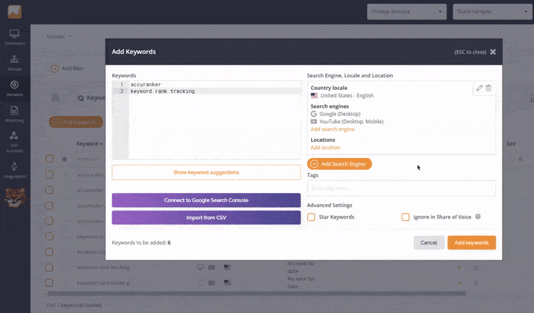Click the 'Google (Desktop)' search engine text
This screenshot has height=313, width=534.
tap(340, 114)
